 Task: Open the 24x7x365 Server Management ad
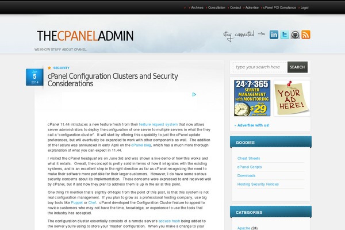(252, 98)
